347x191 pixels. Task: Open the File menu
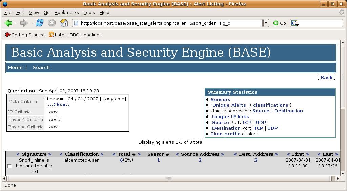point(8,13)
